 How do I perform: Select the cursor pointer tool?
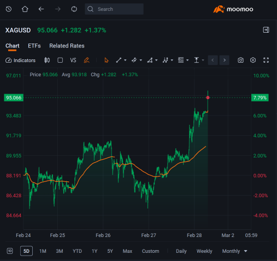click(x=107, y=60)
